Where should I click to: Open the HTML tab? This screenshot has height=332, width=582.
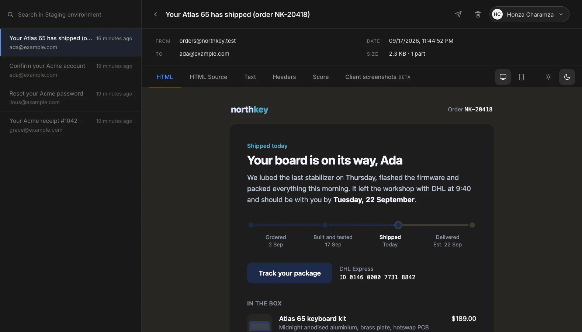tap(164, 77)
